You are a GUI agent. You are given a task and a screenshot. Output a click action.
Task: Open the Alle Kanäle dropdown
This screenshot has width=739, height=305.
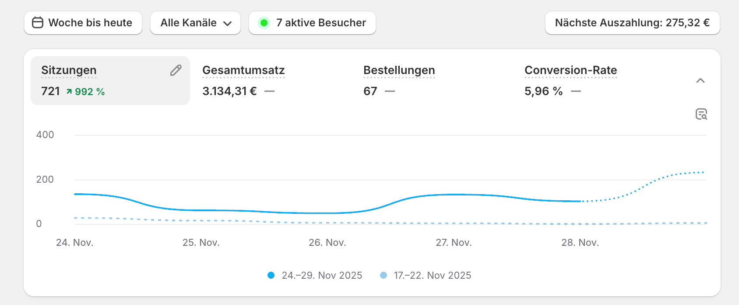(x=196, y=23)
